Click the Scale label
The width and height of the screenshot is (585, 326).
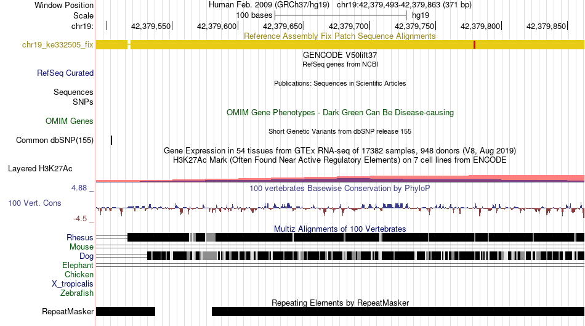tap(83, 15)
